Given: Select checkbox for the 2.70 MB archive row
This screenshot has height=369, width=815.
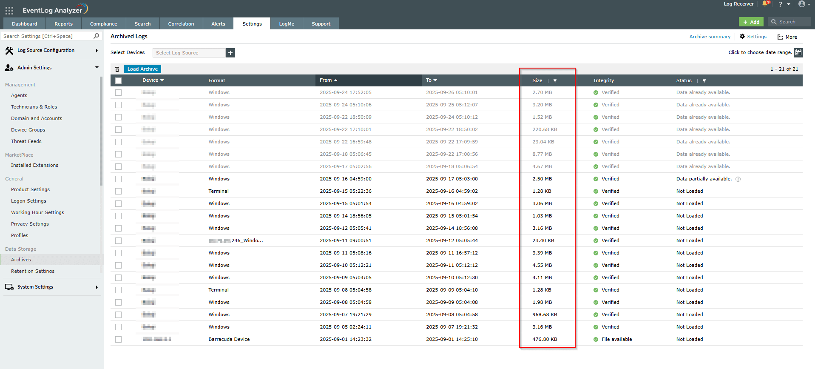Looking at the screenshot, I should tap(118, 92).
